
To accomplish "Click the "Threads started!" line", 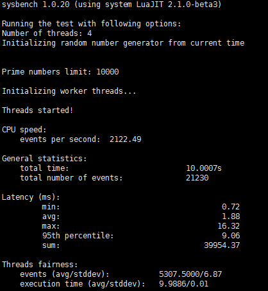I will click(x=37, y=110).
